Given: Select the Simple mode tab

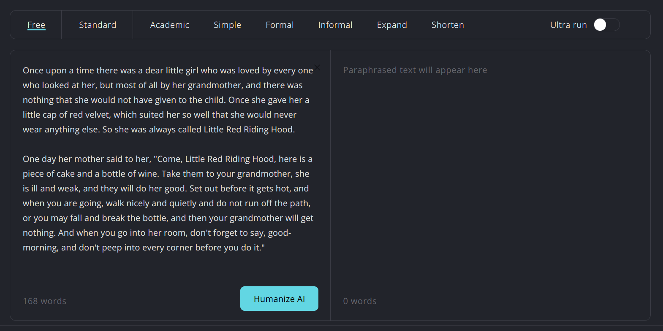Looking at the screenshot, I should 227,25.
